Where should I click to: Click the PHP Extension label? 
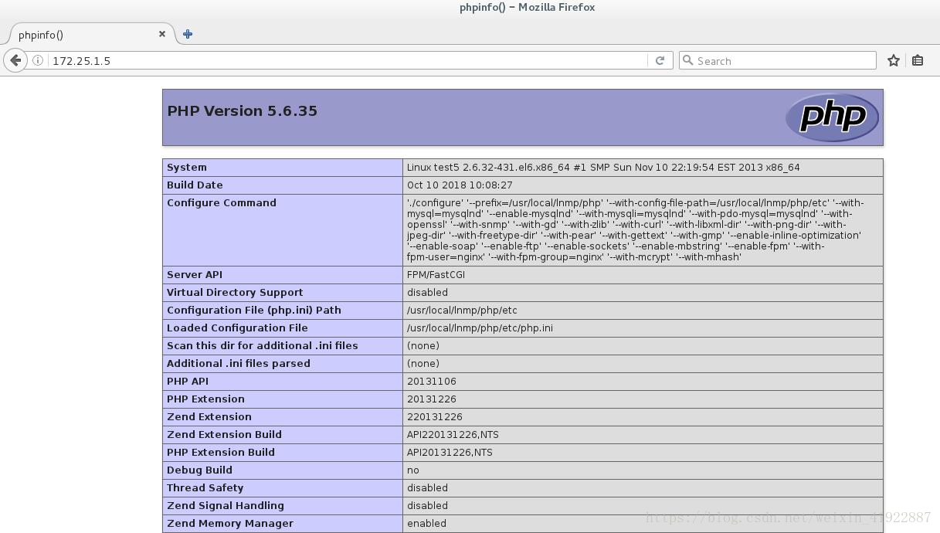[x=205, y=399]
